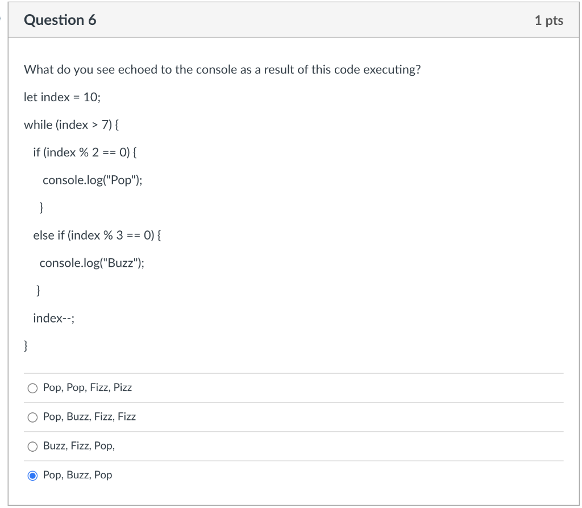Screen dimensions: 582x508
Task: Select the "Pop, Pop, Fizz, Pizz" radio button
Action: tap(33, 387)
